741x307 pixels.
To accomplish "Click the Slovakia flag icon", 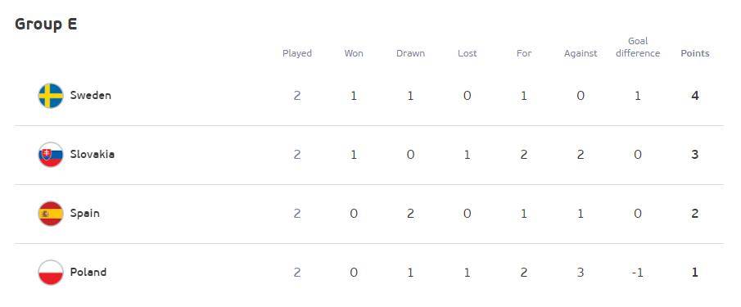I will click(x=51, y=155).
